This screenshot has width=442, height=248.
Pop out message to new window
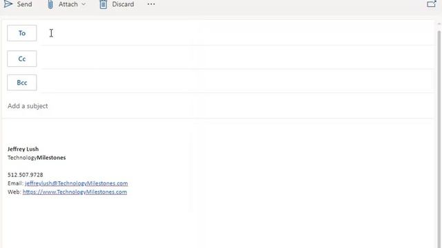tap(432, 4)
